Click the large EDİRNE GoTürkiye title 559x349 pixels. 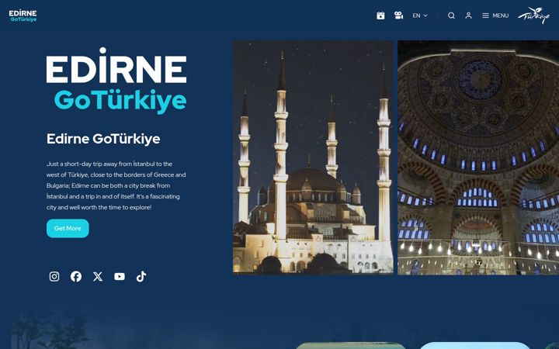click(x=116, y=81)
